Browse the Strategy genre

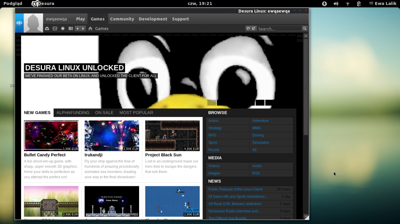(x=215, y=128)
